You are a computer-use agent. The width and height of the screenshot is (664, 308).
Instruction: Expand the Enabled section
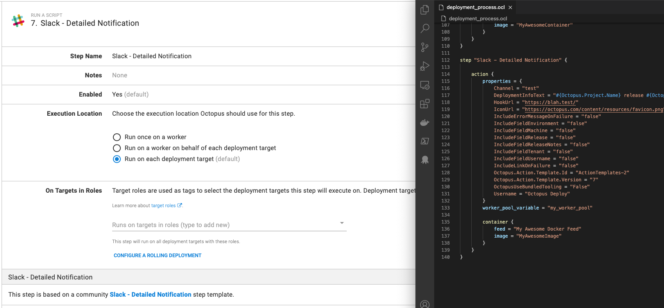(x=209, y=95)
